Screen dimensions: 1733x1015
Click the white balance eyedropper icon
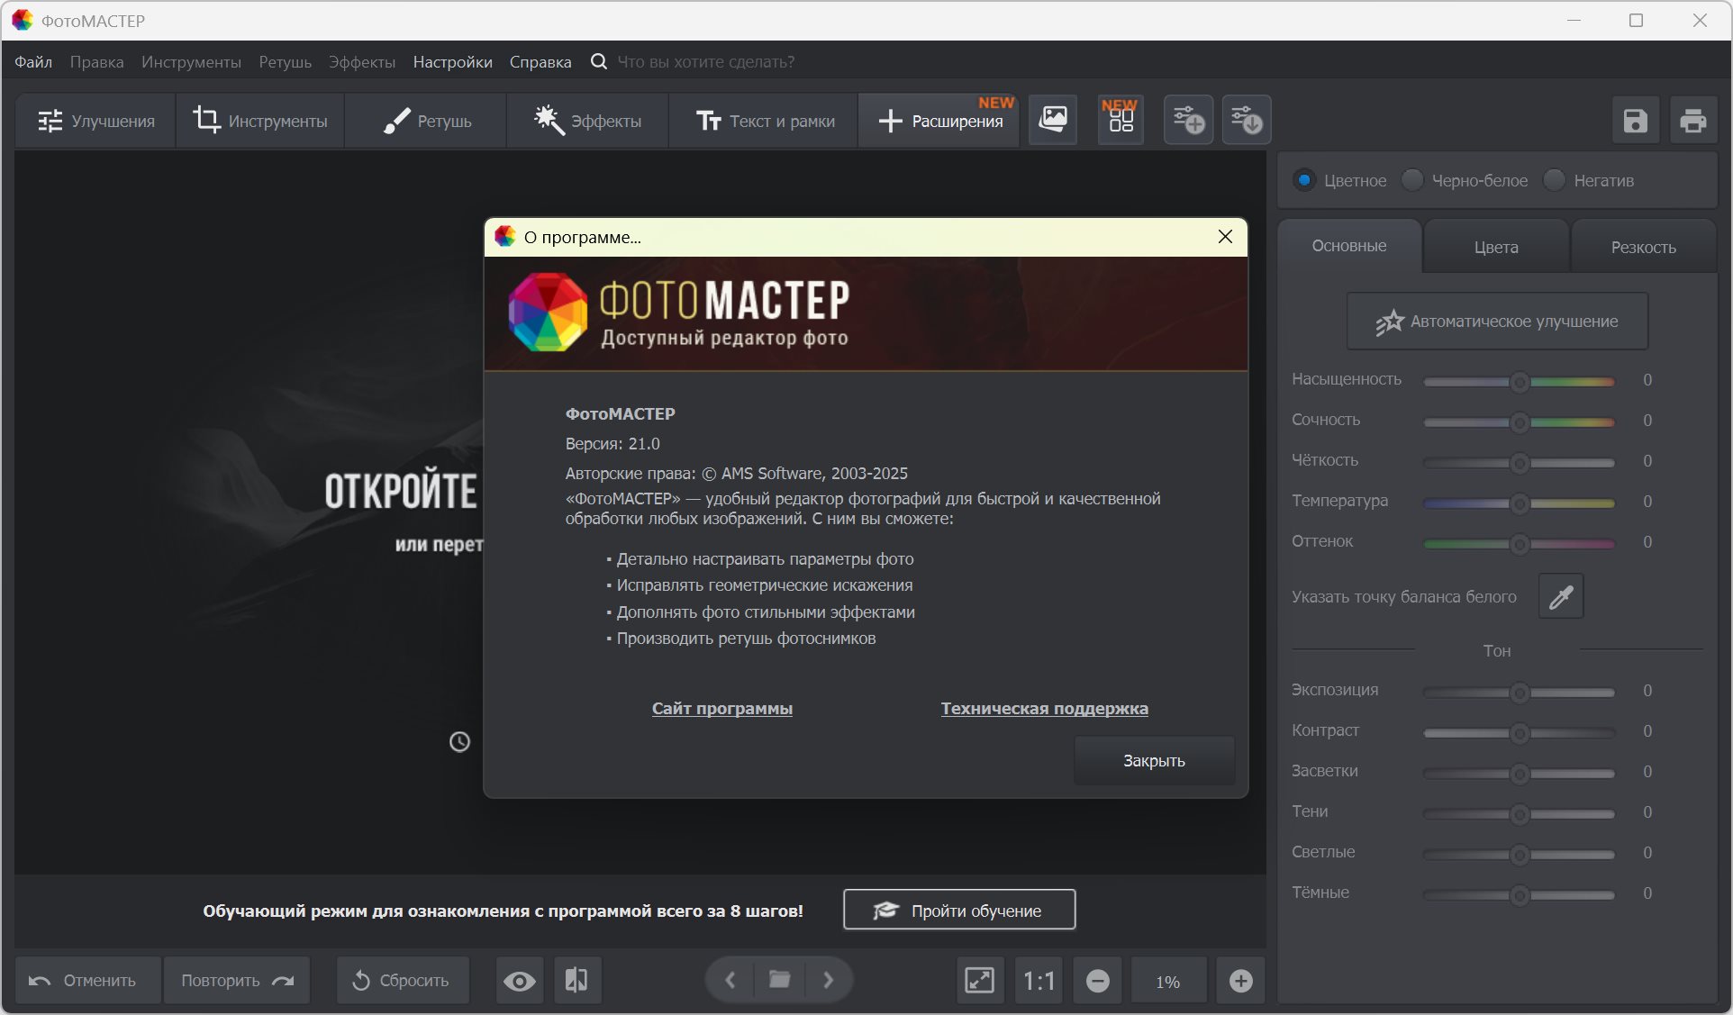[x=1561, y=596]
